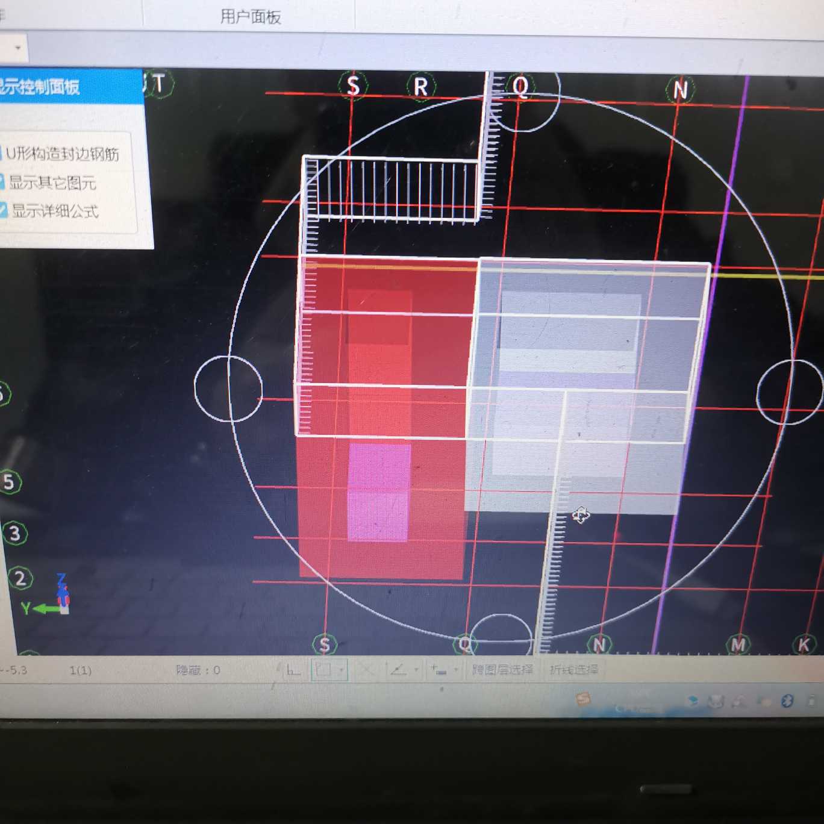This screenshot has width=824, height=824.
Task: Click the left orbit handle circle
Action: pos(228,389)
